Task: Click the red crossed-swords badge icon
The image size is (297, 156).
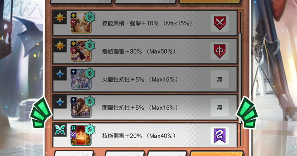Action: (x=219, y=23)
